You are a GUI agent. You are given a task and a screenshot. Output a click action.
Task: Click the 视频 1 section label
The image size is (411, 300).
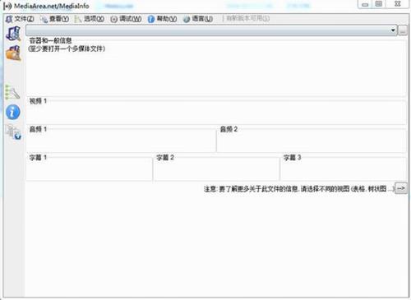pyautogui.click(x=38, y=101)
